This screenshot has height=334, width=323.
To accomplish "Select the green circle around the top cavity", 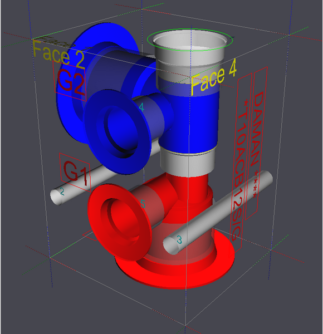I will [190, 40].
